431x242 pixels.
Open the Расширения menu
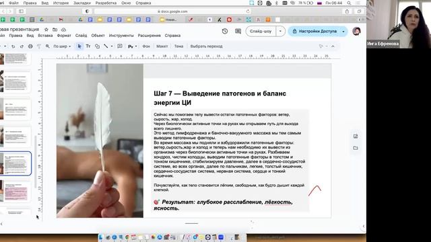coord(149,36)
